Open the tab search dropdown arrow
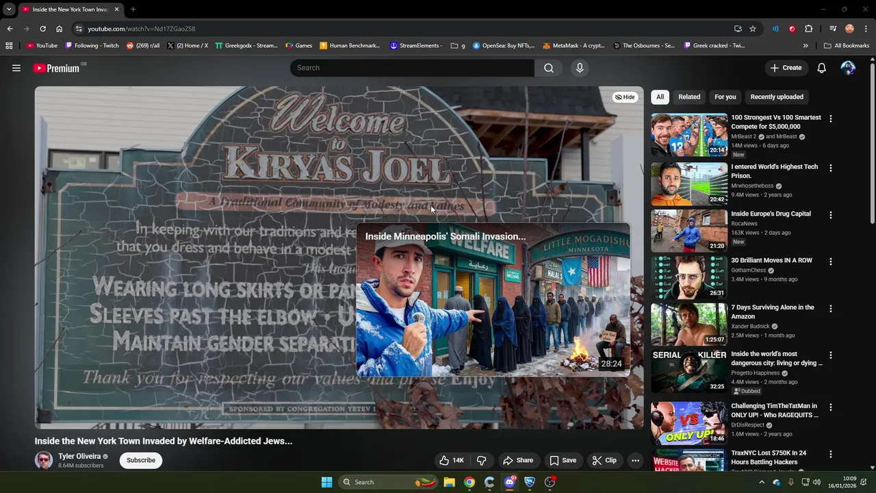 tap(9, 10)
